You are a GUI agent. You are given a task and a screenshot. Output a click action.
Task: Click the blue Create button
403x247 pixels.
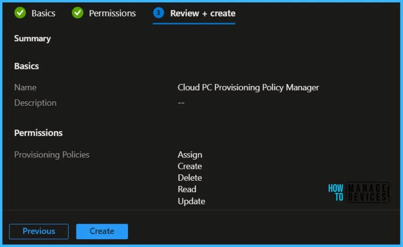[x=102, y=231]
